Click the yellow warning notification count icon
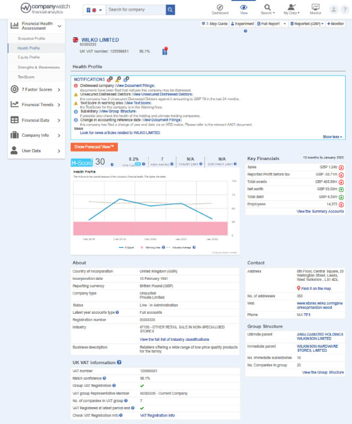This screenshot has height=424, width=352. pos(118,79)
